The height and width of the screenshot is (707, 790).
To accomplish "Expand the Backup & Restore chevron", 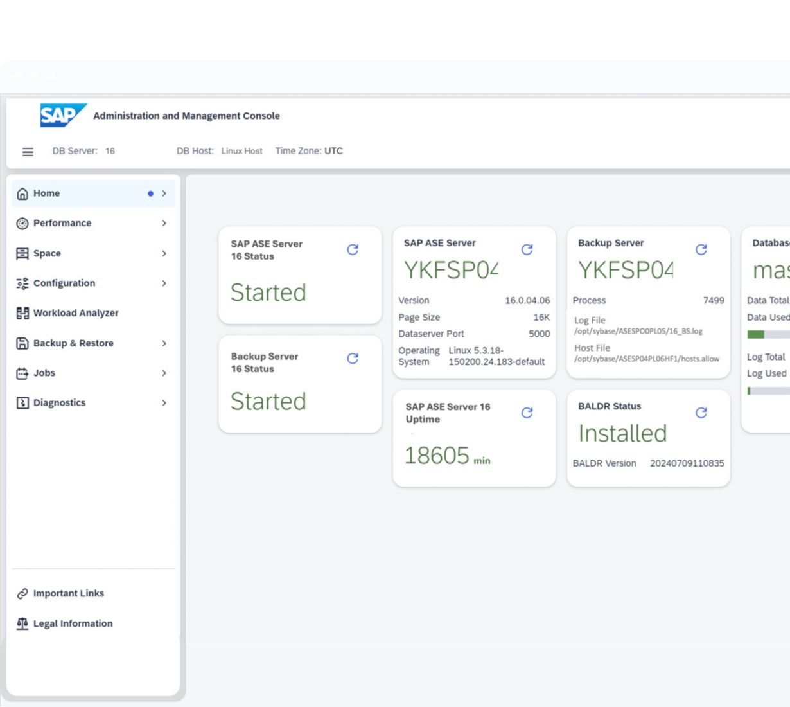I will point(164,343).
